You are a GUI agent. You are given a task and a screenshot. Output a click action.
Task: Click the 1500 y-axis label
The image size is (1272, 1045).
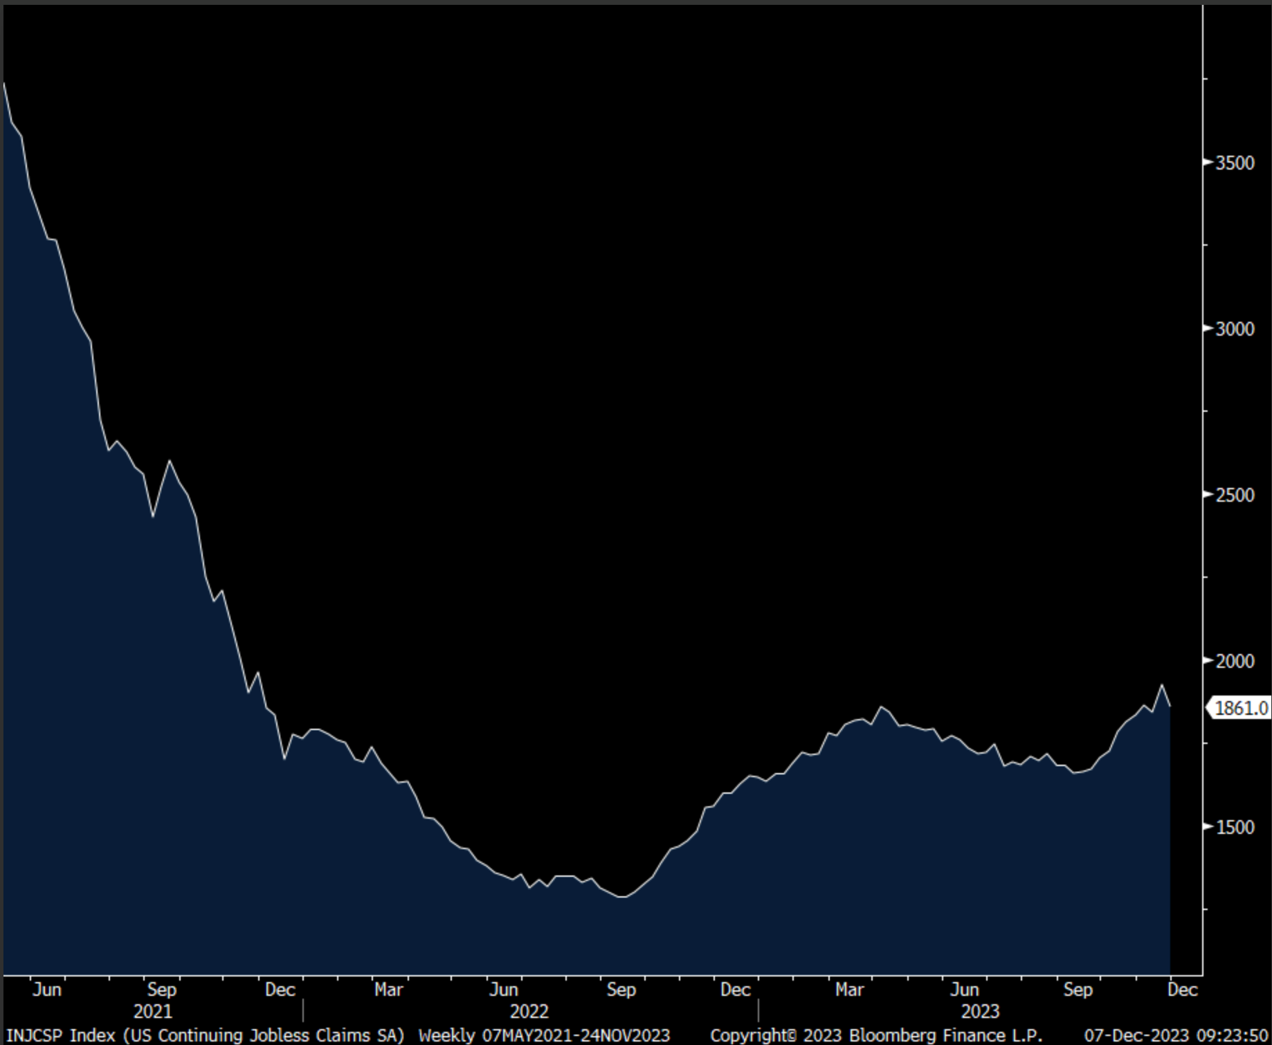click(1235, 827)
